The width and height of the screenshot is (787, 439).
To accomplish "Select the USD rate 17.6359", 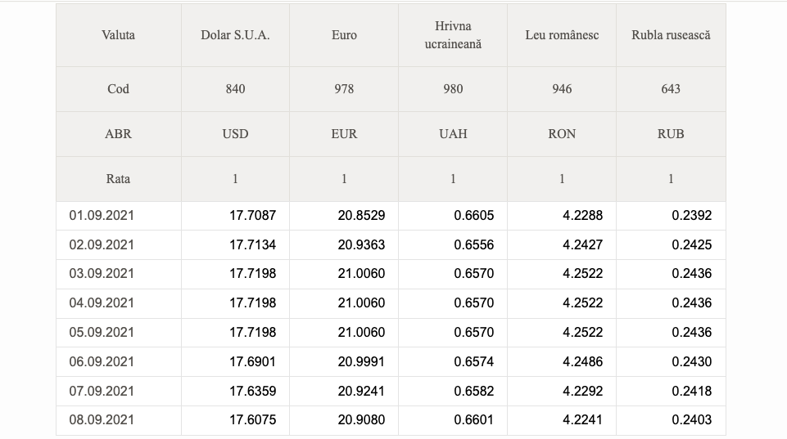I will pos(252,391).
